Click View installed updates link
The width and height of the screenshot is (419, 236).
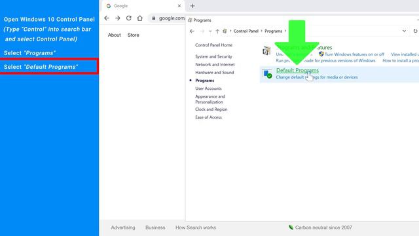tap(405, 54)
